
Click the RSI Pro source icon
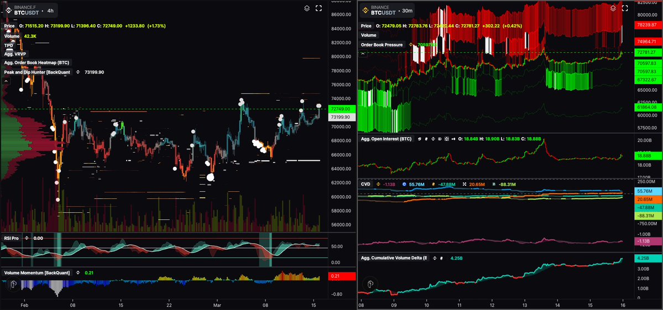tap(27, 238)
